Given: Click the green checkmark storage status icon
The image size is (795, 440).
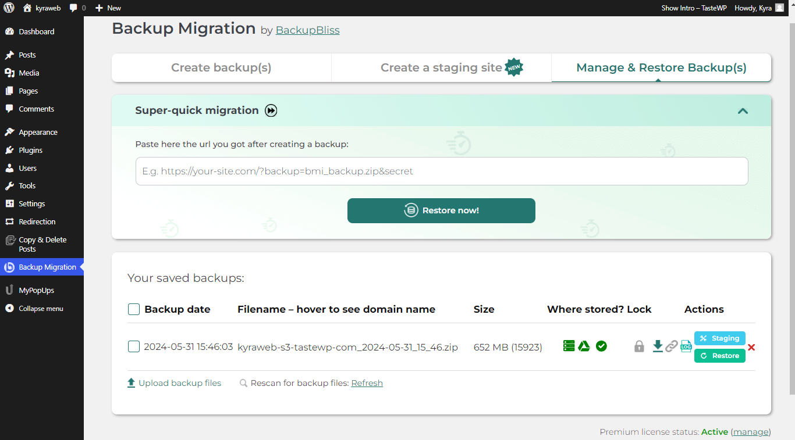Looking at the screenshot, I should pos(601,346).
